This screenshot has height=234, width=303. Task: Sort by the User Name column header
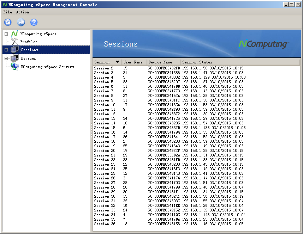click(x=133, y=62)
